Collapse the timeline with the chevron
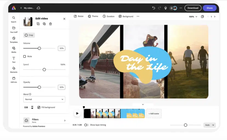 coord(143,104)
